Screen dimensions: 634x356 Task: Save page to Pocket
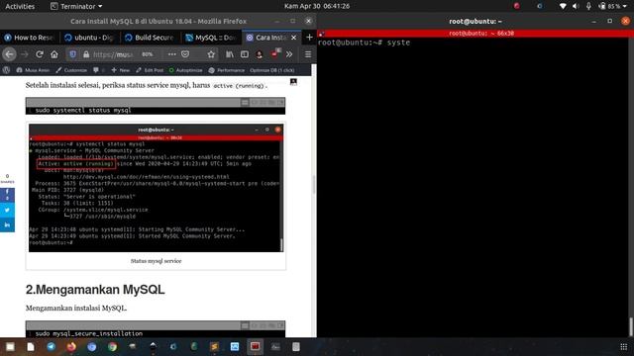tap(185, 54)
